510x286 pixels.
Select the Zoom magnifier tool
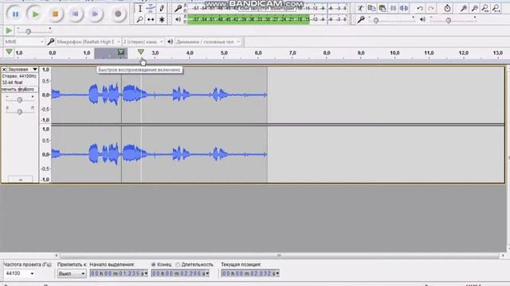pos(140,19)
